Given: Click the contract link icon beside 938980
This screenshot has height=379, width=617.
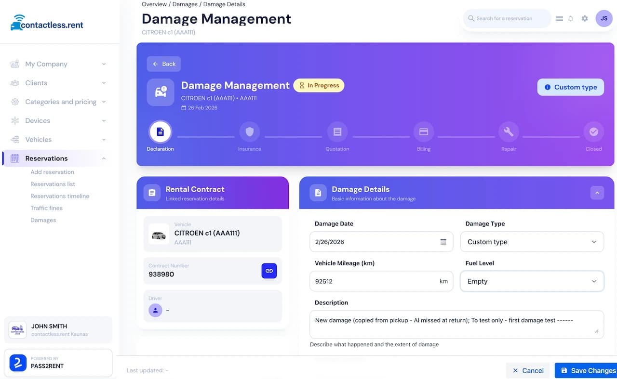Looking at the screenshot, I should 269,271.
